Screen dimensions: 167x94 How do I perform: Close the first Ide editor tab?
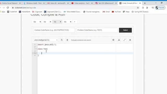(40, 22)
